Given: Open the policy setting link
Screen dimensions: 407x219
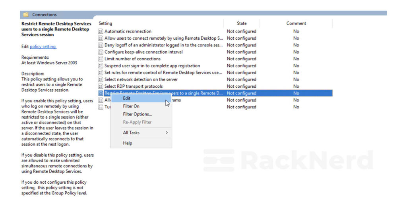Looking at the screenshot, I should [x=43, y=47].
